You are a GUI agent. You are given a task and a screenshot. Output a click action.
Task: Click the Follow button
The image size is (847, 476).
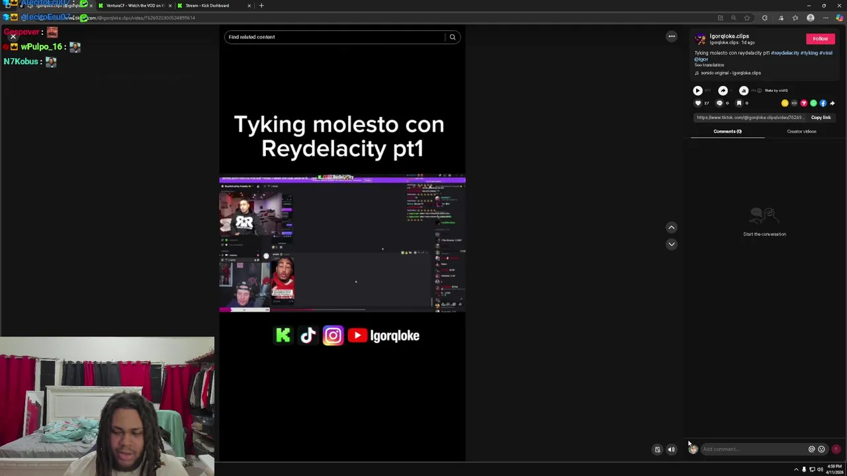point(820,39)
